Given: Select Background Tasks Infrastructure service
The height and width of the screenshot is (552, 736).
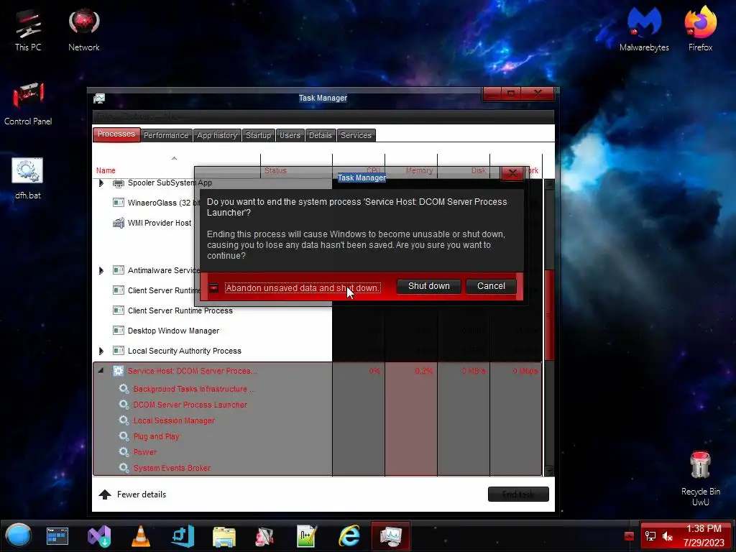Looking at the screenshot, I should [194, 389].
